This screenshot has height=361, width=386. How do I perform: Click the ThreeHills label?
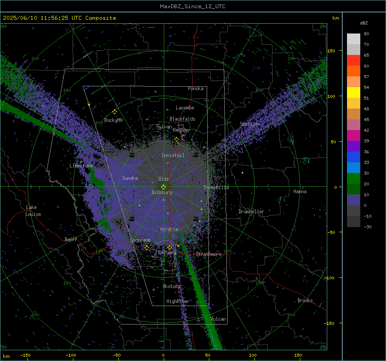[216, 188]
